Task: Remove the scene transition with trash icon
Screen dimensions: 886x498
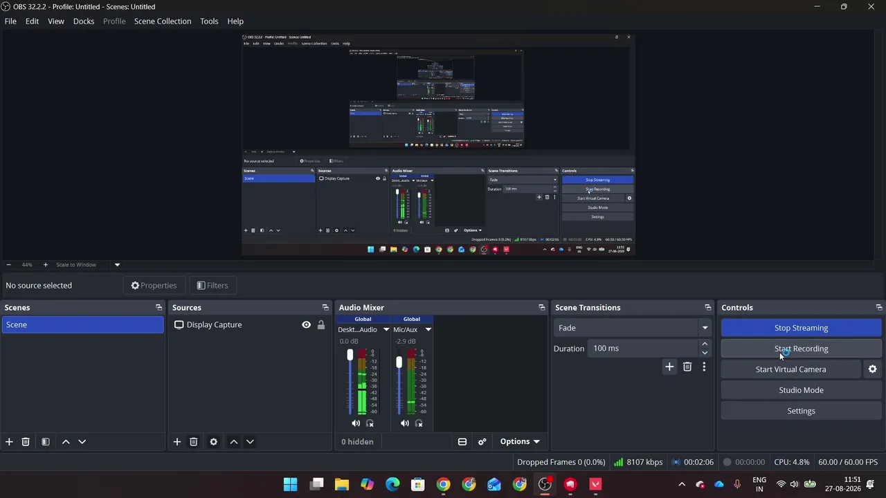Action: click(x=687, y=367)
